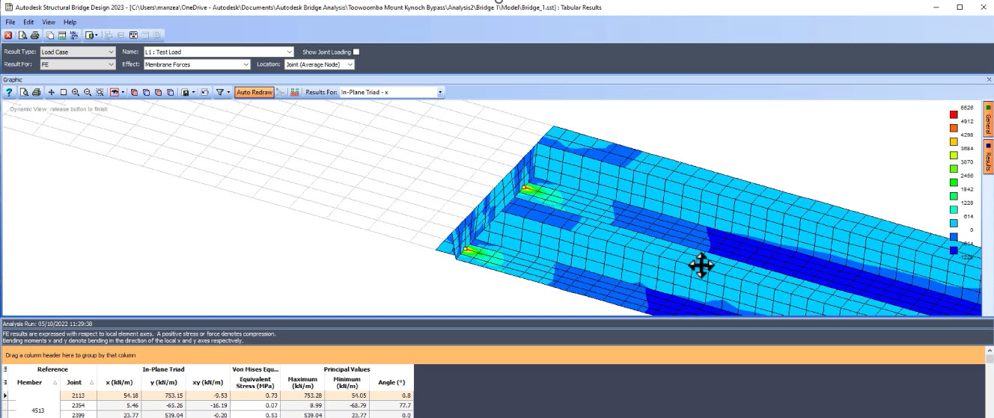Select the pan crosshair tool in Graphic toolbar
Viewport: 994px width, 418px height.
[51, 92]
